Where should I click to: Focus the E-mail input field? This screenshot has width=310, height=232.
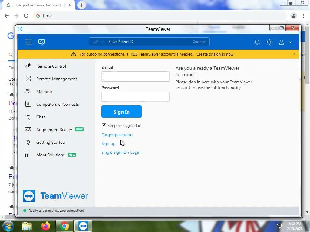[x=135, y=76]
